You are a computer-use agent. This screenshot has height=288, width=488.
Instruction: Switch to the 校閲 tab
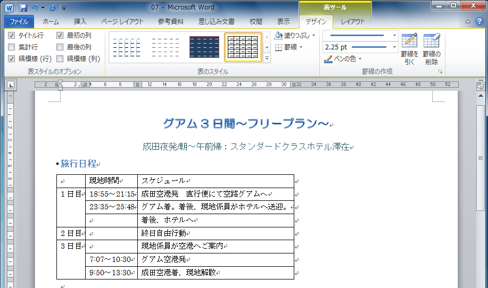click(256, 22)
